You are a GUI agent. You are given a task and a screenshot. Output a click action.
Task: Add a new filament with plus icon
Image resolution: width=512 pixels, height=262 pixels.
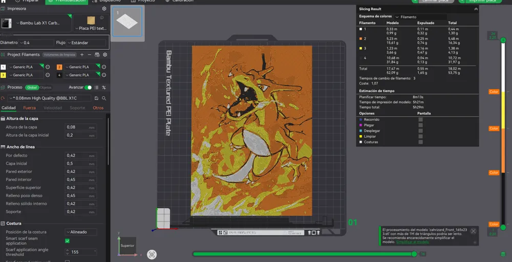[x=82, y=55]
